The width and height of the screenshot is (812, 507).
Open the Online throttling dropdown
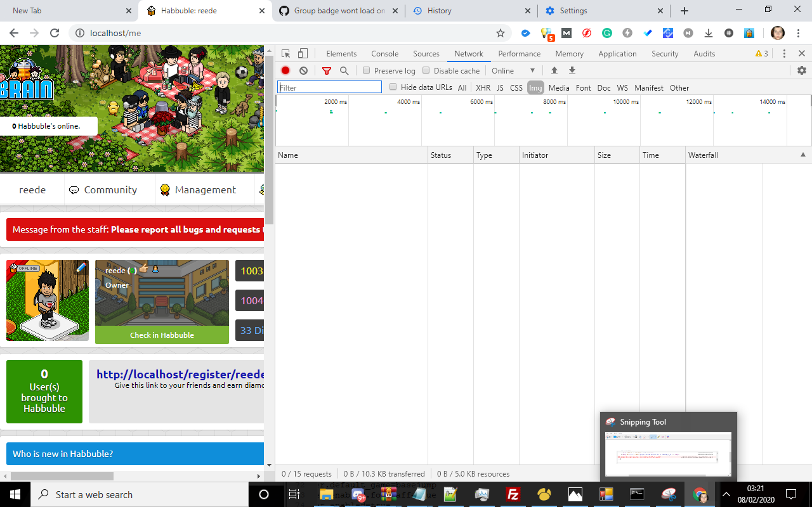(511, 70)
